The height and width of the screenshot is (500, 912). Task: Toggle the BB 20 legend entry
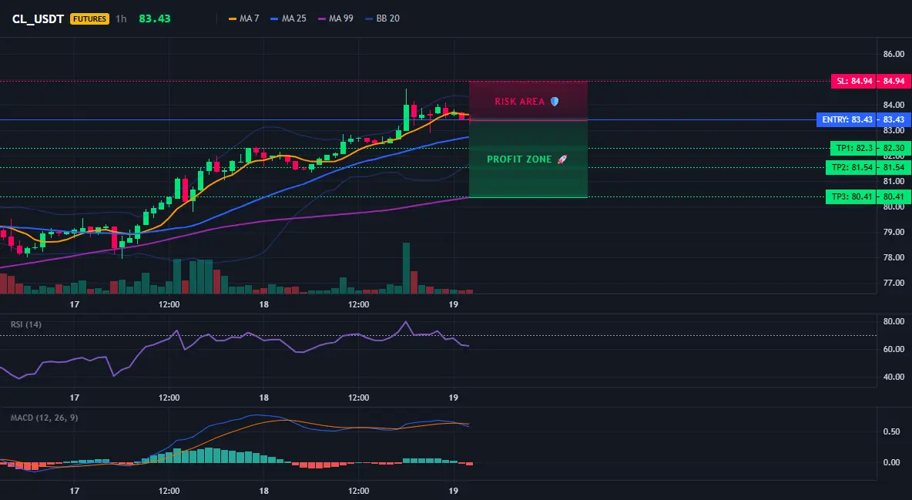click(x=382, y=18)
